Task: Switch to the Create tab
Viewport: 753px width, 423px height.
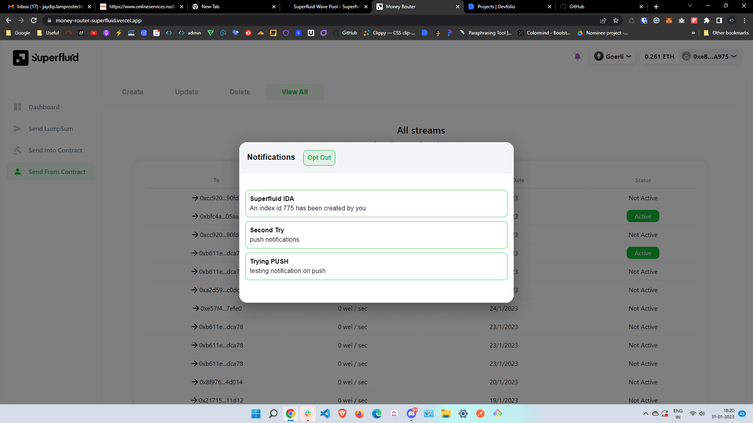Action: 132,92
